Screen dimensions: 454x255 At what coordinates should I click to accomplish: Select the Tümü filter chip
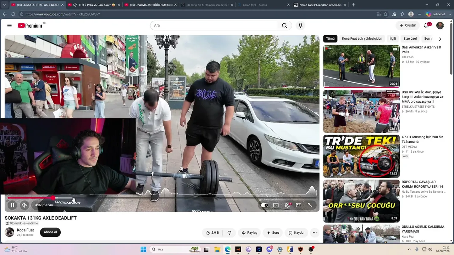[330, 39]
